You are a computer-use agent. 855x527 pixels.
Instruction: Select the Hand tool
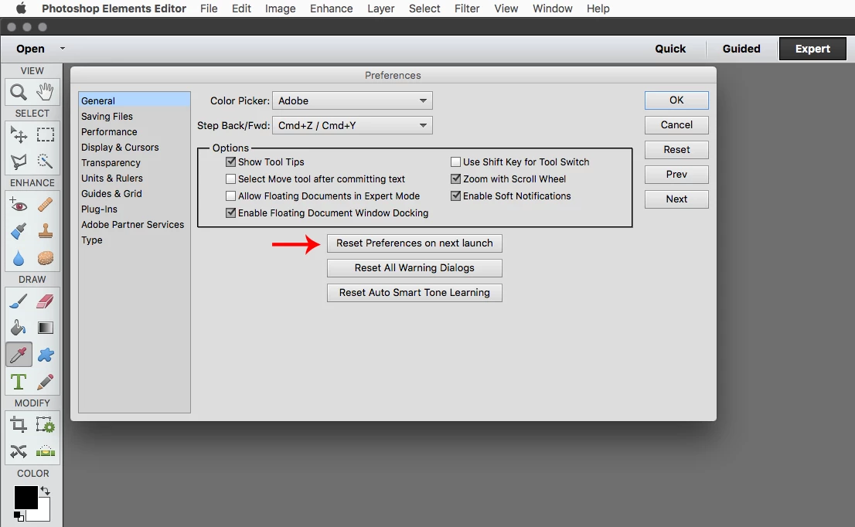point(46,92)
